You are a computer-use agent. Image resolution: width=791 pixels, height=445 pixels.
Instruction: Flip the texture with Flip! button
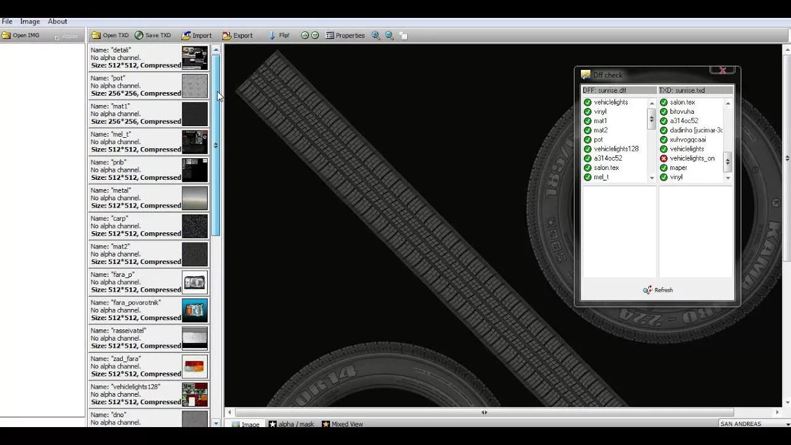point(279,36)
